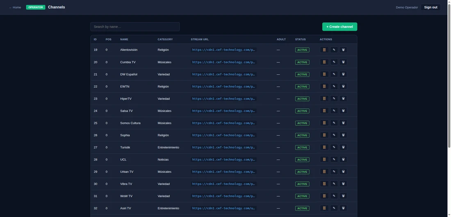
Task: Click the ladder icon for Urban TV
Action: [x=324, y=171]
